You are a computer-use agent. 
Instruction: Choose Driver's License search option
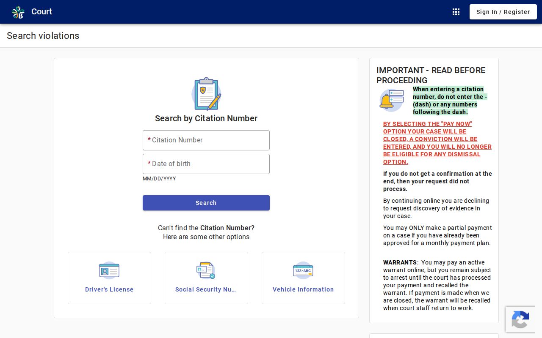pyautogui.click(x=109, y=278)
